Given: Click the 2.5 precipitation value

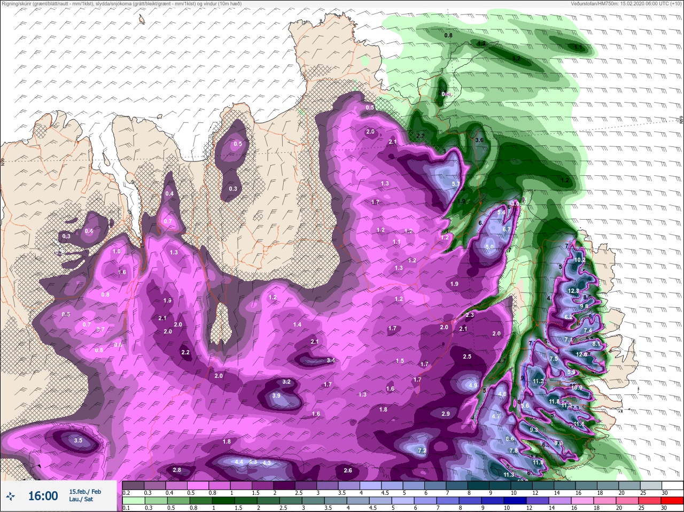Looking at the screenshot, I should [x=467, y=356].
